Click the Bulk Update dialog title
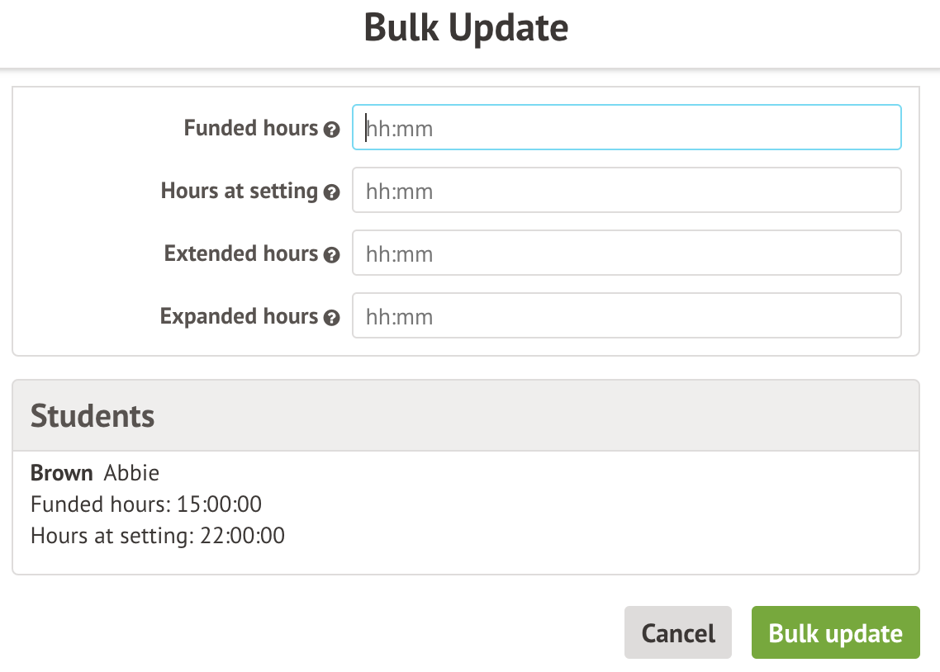This screenshot has height=672, width=940. (466, 27)
